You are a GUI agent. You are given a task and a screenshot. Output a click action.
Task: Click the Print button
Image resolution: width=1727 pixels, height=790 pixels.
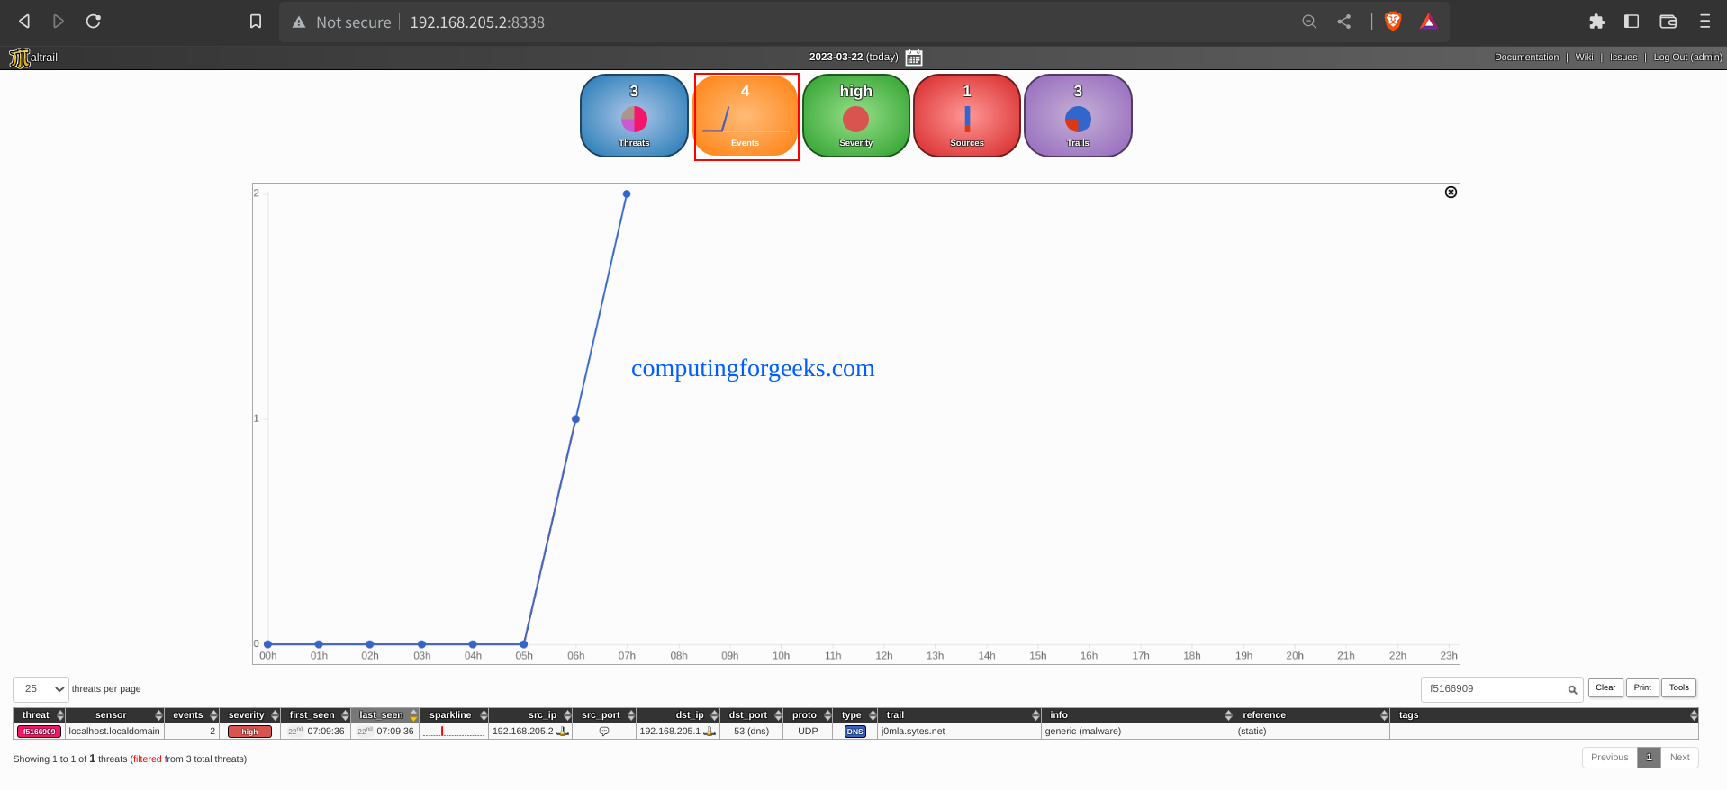point(1642,688)
